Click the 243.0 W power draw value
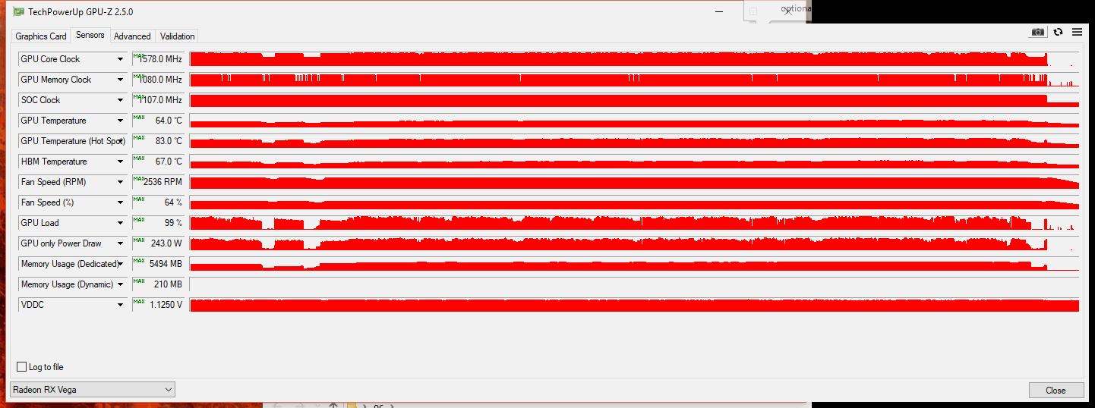 click(x=159, y=243)
